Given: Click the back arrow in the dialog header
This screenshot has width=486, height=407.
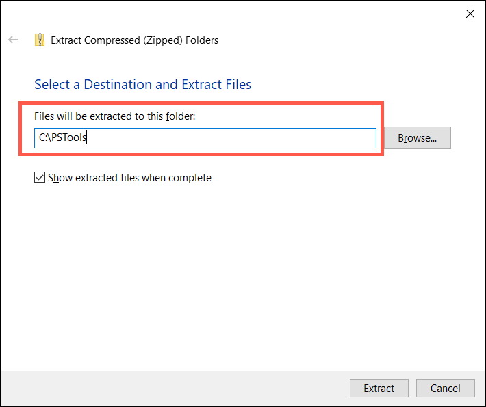Looking at the screenshot, I should pyautogui.click(x=14, y=40).
